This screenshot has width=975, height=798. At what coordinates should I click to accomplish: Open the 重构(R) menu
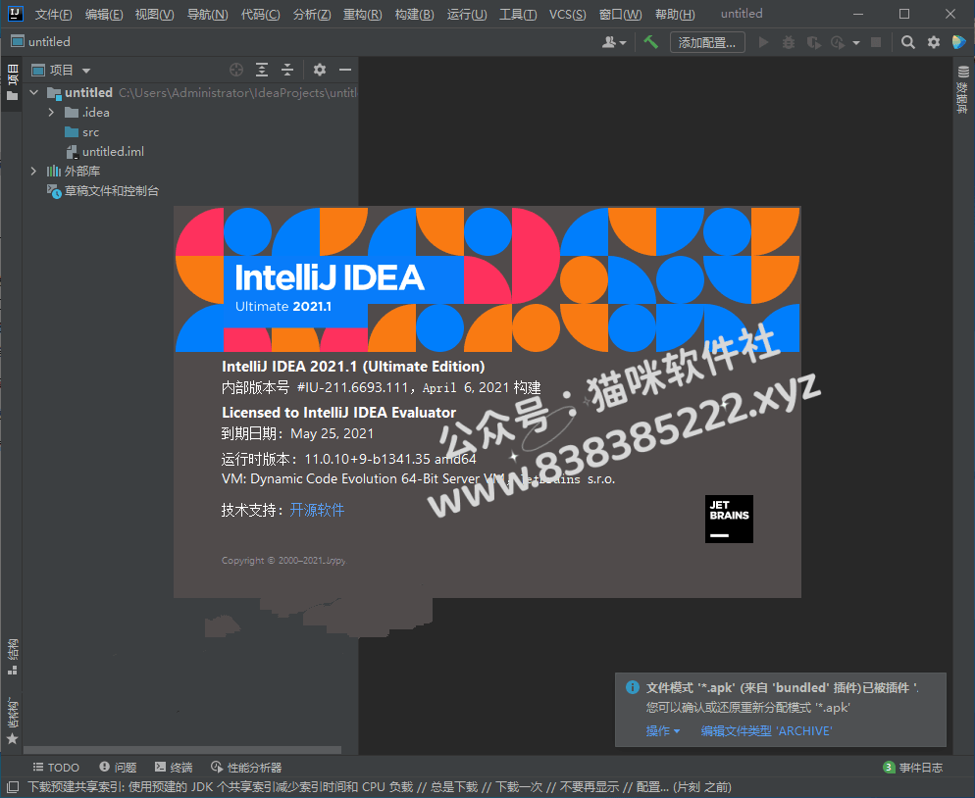tap(363, 15)
